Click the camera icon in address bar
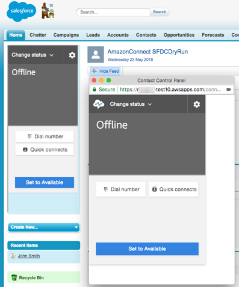This screenshot has width=239, height=287. pos(229,90)
